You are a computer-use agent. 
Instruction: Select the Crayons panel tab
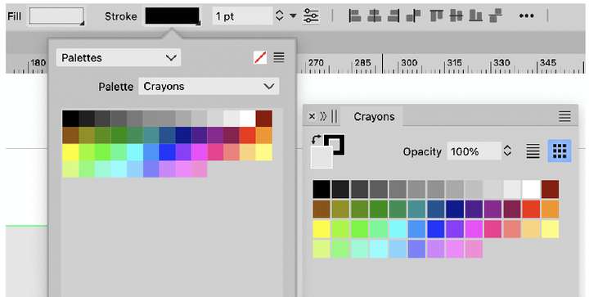pos(374,116)
